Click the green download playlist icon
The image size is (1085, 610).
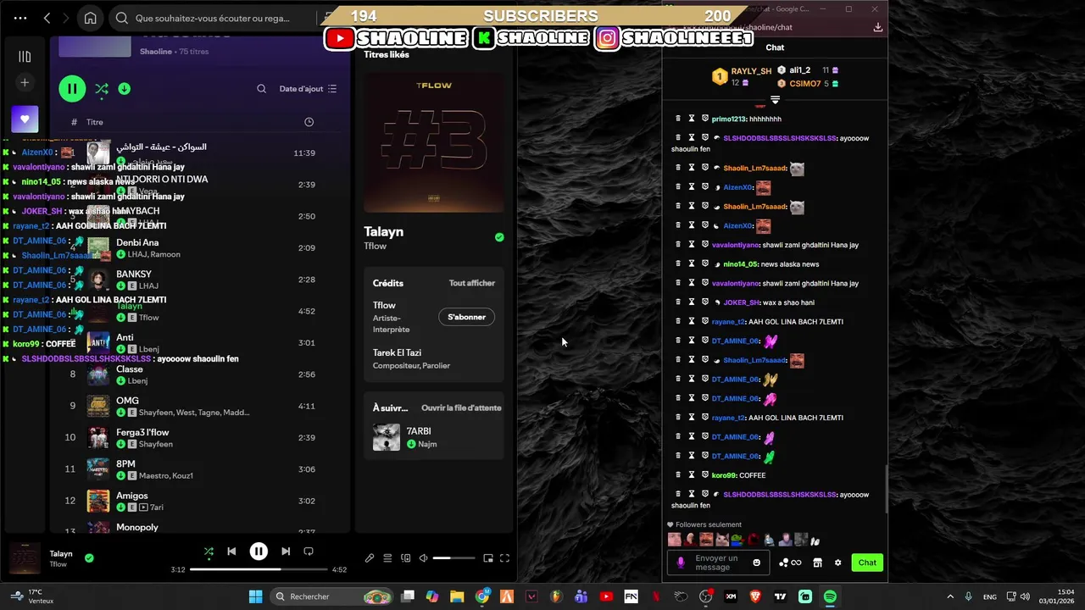coord(125,88)
